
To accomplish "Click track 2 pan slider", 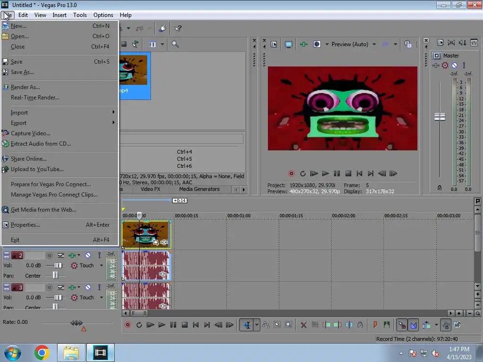I will tap(56, 275).
